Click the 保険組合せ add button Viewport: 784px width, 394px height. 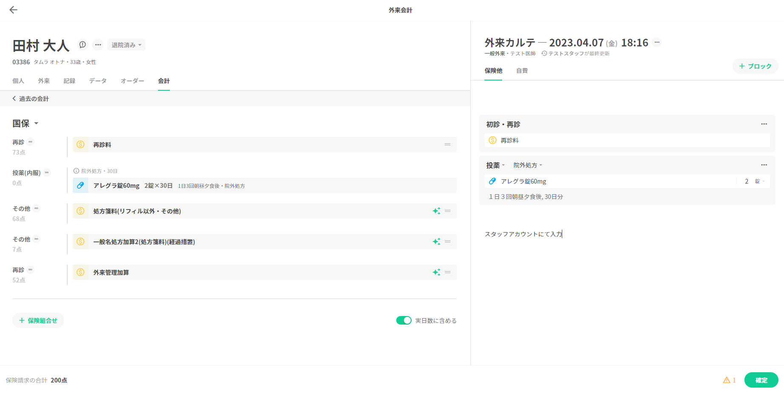coord(38,320)
